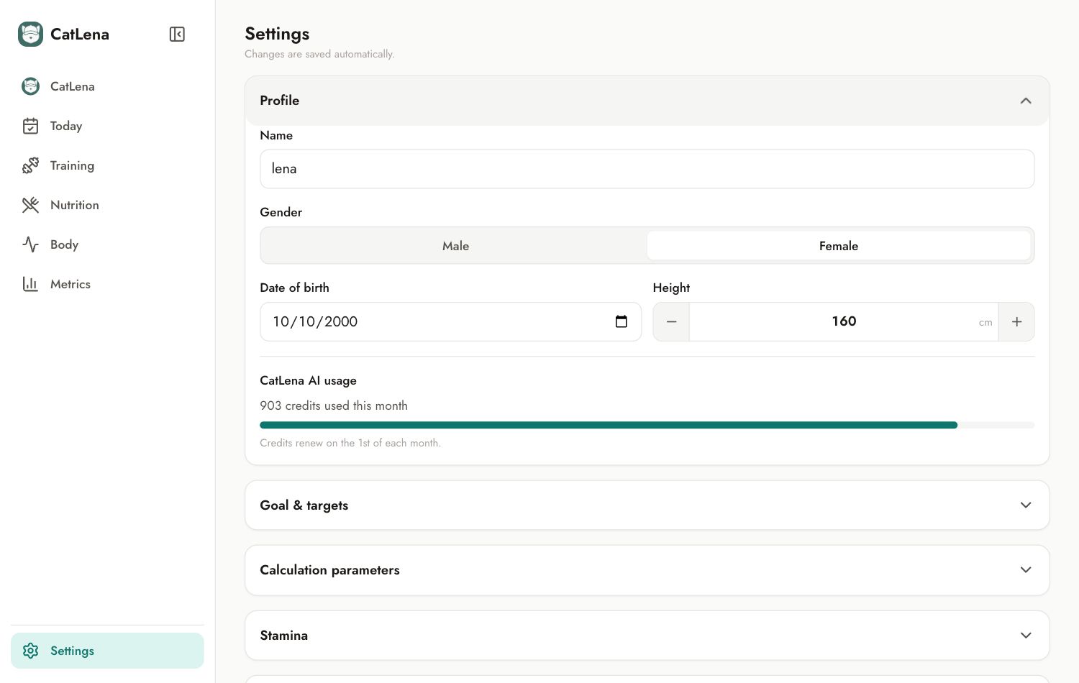Click the Metrics bar chart icon

(30, 284)
